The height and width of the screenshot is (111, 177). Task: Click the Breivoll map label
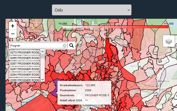click(164, 90)
